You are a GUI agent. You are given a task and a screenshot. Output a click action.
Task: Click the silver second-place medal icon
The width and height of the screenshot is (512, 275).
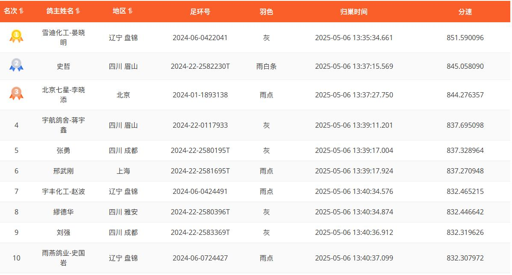coord(16,65)
